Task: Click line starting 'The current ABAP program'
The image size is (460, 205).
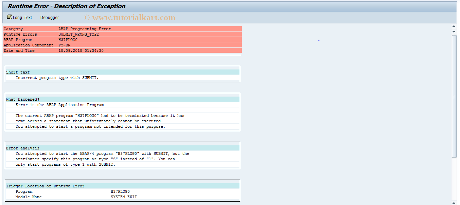Action: click(x=100, y=116)
